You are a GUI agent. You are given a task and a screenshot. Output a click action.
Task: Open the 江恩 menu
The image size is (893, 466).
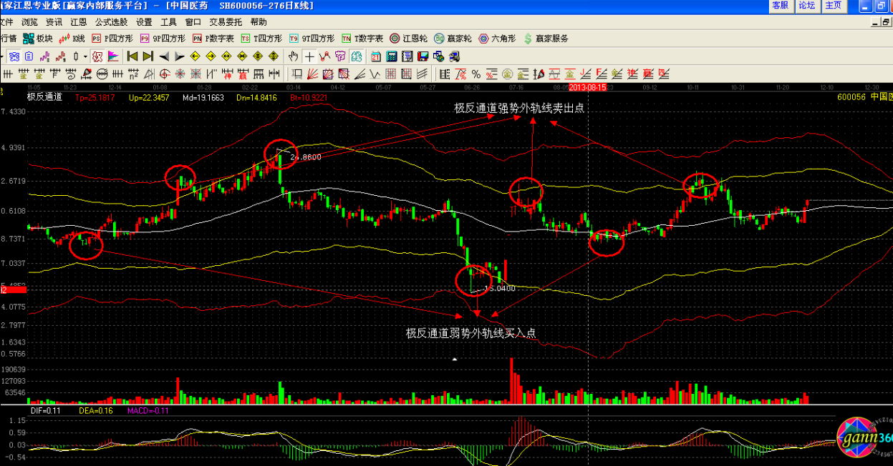point(79,22)
